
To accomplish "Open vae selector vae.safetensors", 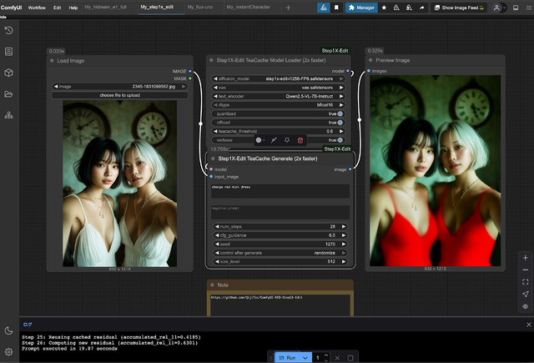I will click(278, 88).
